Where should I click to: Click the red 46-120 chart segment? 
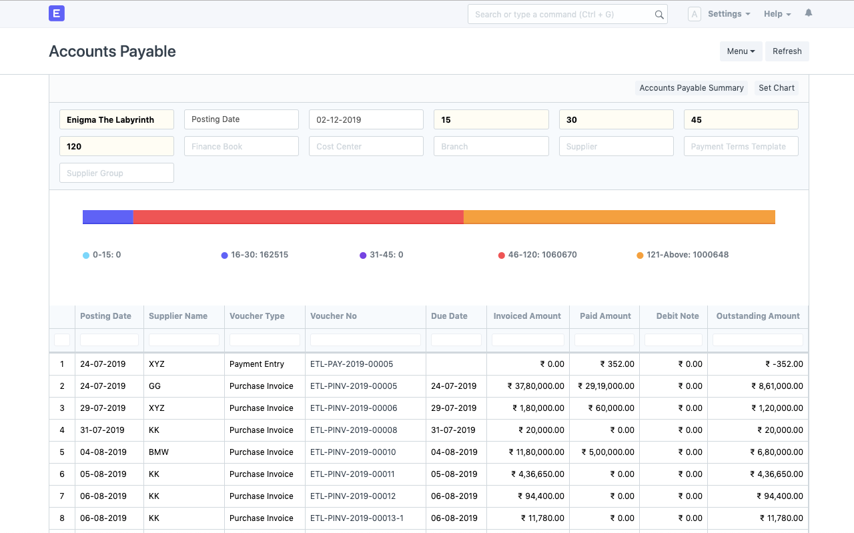pos(298,217)
